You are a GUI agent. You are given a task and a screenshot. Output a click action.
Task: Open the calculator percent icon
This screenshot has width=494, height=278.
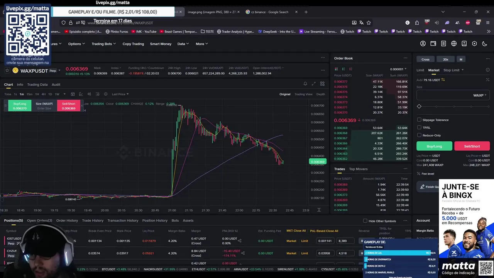pyautogui.click(x=488, y=80)
